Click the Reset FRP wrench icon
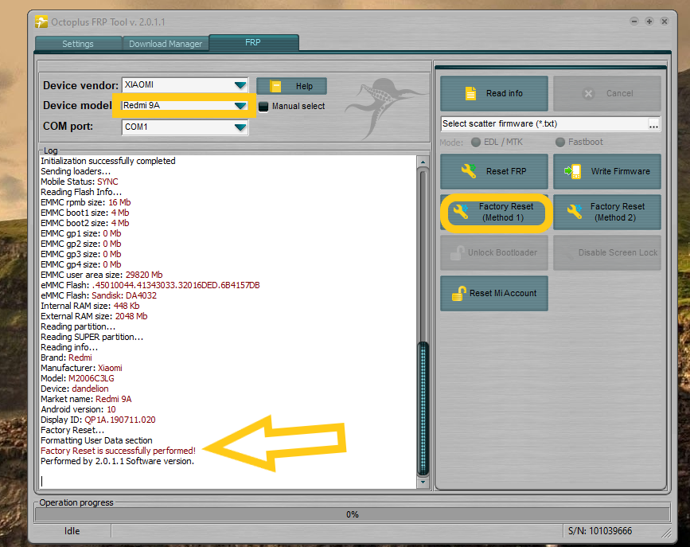The image size is (690, 547). click(x=469, y=171)
